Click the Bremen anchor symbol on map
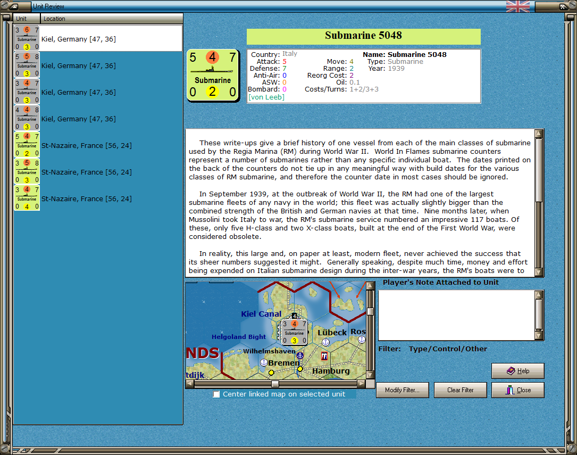 264,362
